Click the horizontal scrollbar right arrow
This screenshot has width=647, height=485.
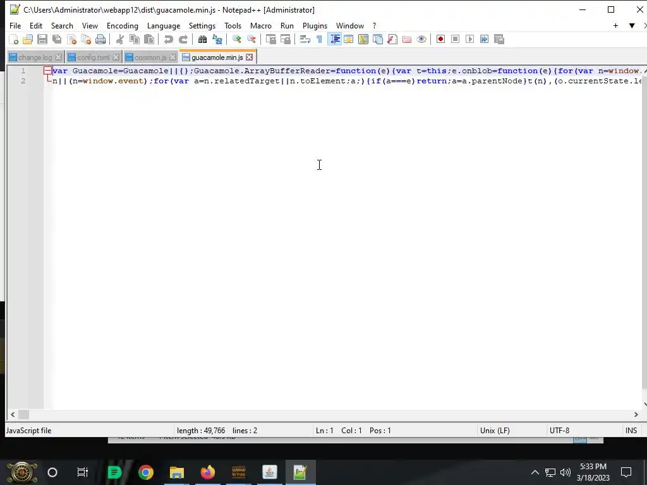(x=636, y=414)
